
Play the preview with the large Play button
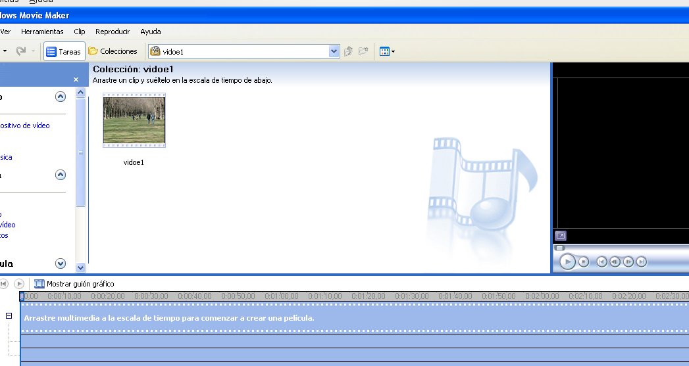pyautogui.click(x=567, y=262)
